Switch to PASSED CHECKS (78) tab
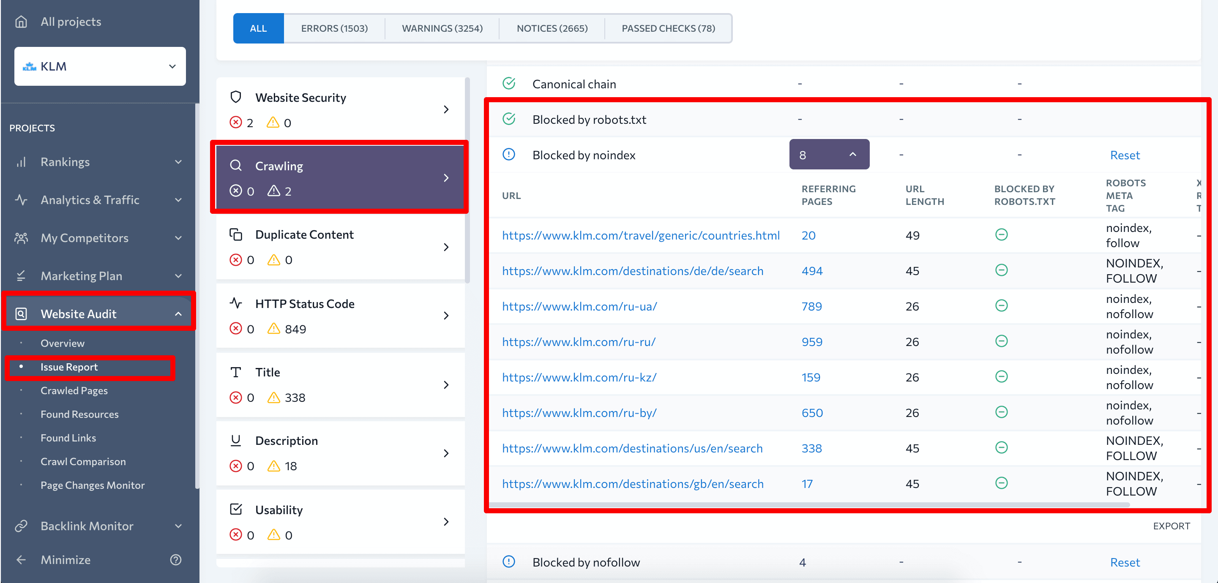Viewport: 1218px width, 583px height. coord(668,28)
